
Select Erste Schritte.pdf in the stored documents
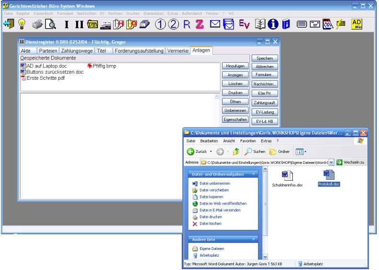[x=45, y=78]
